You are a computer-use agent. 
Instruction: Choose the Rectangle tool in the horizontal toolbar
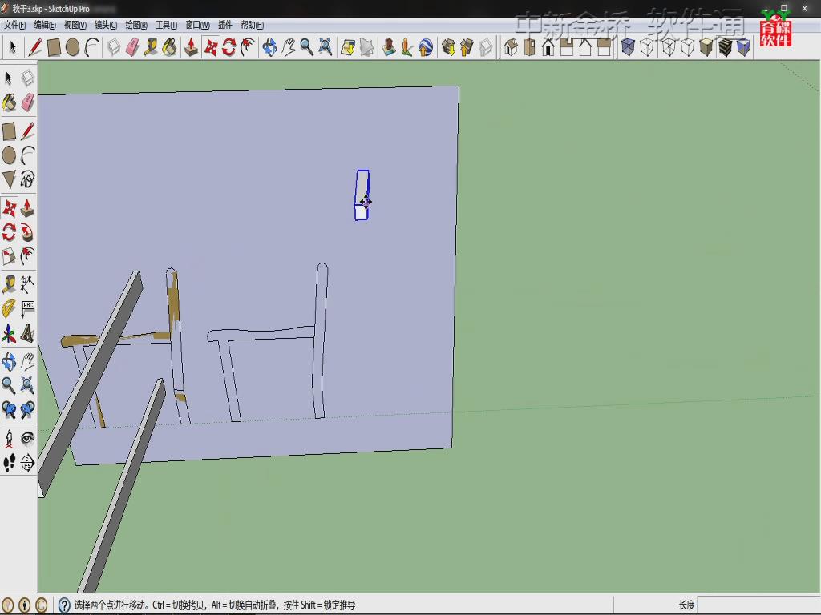[54, 47]
